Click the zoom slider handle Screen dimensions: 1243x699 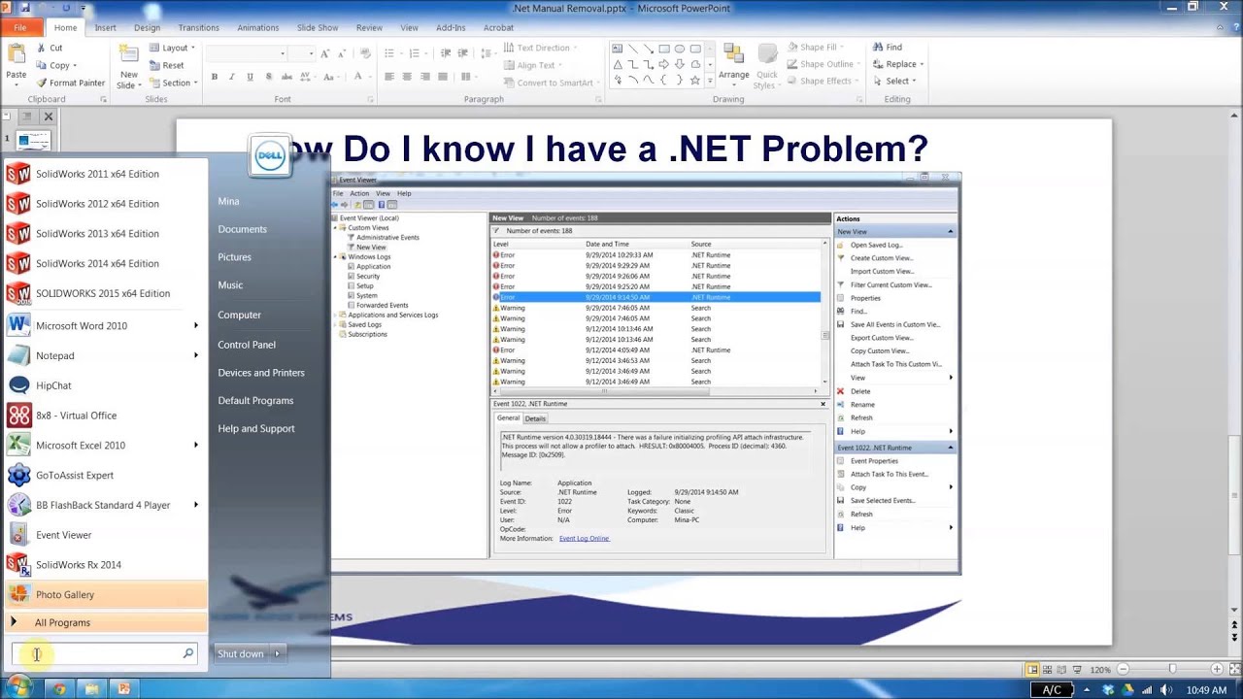coord(1172,670)
